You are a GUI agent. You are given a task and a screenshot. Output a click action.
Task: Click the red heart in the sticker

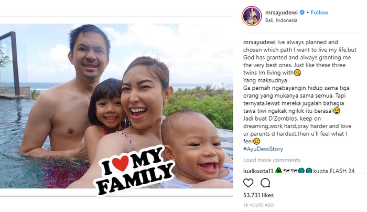coord(120,163)
